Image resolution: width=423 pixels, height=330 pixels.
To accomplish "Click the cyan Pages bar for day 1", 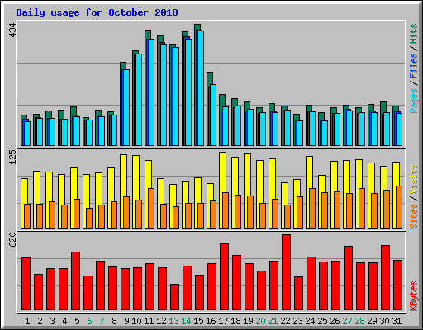I will click(27, 134).
